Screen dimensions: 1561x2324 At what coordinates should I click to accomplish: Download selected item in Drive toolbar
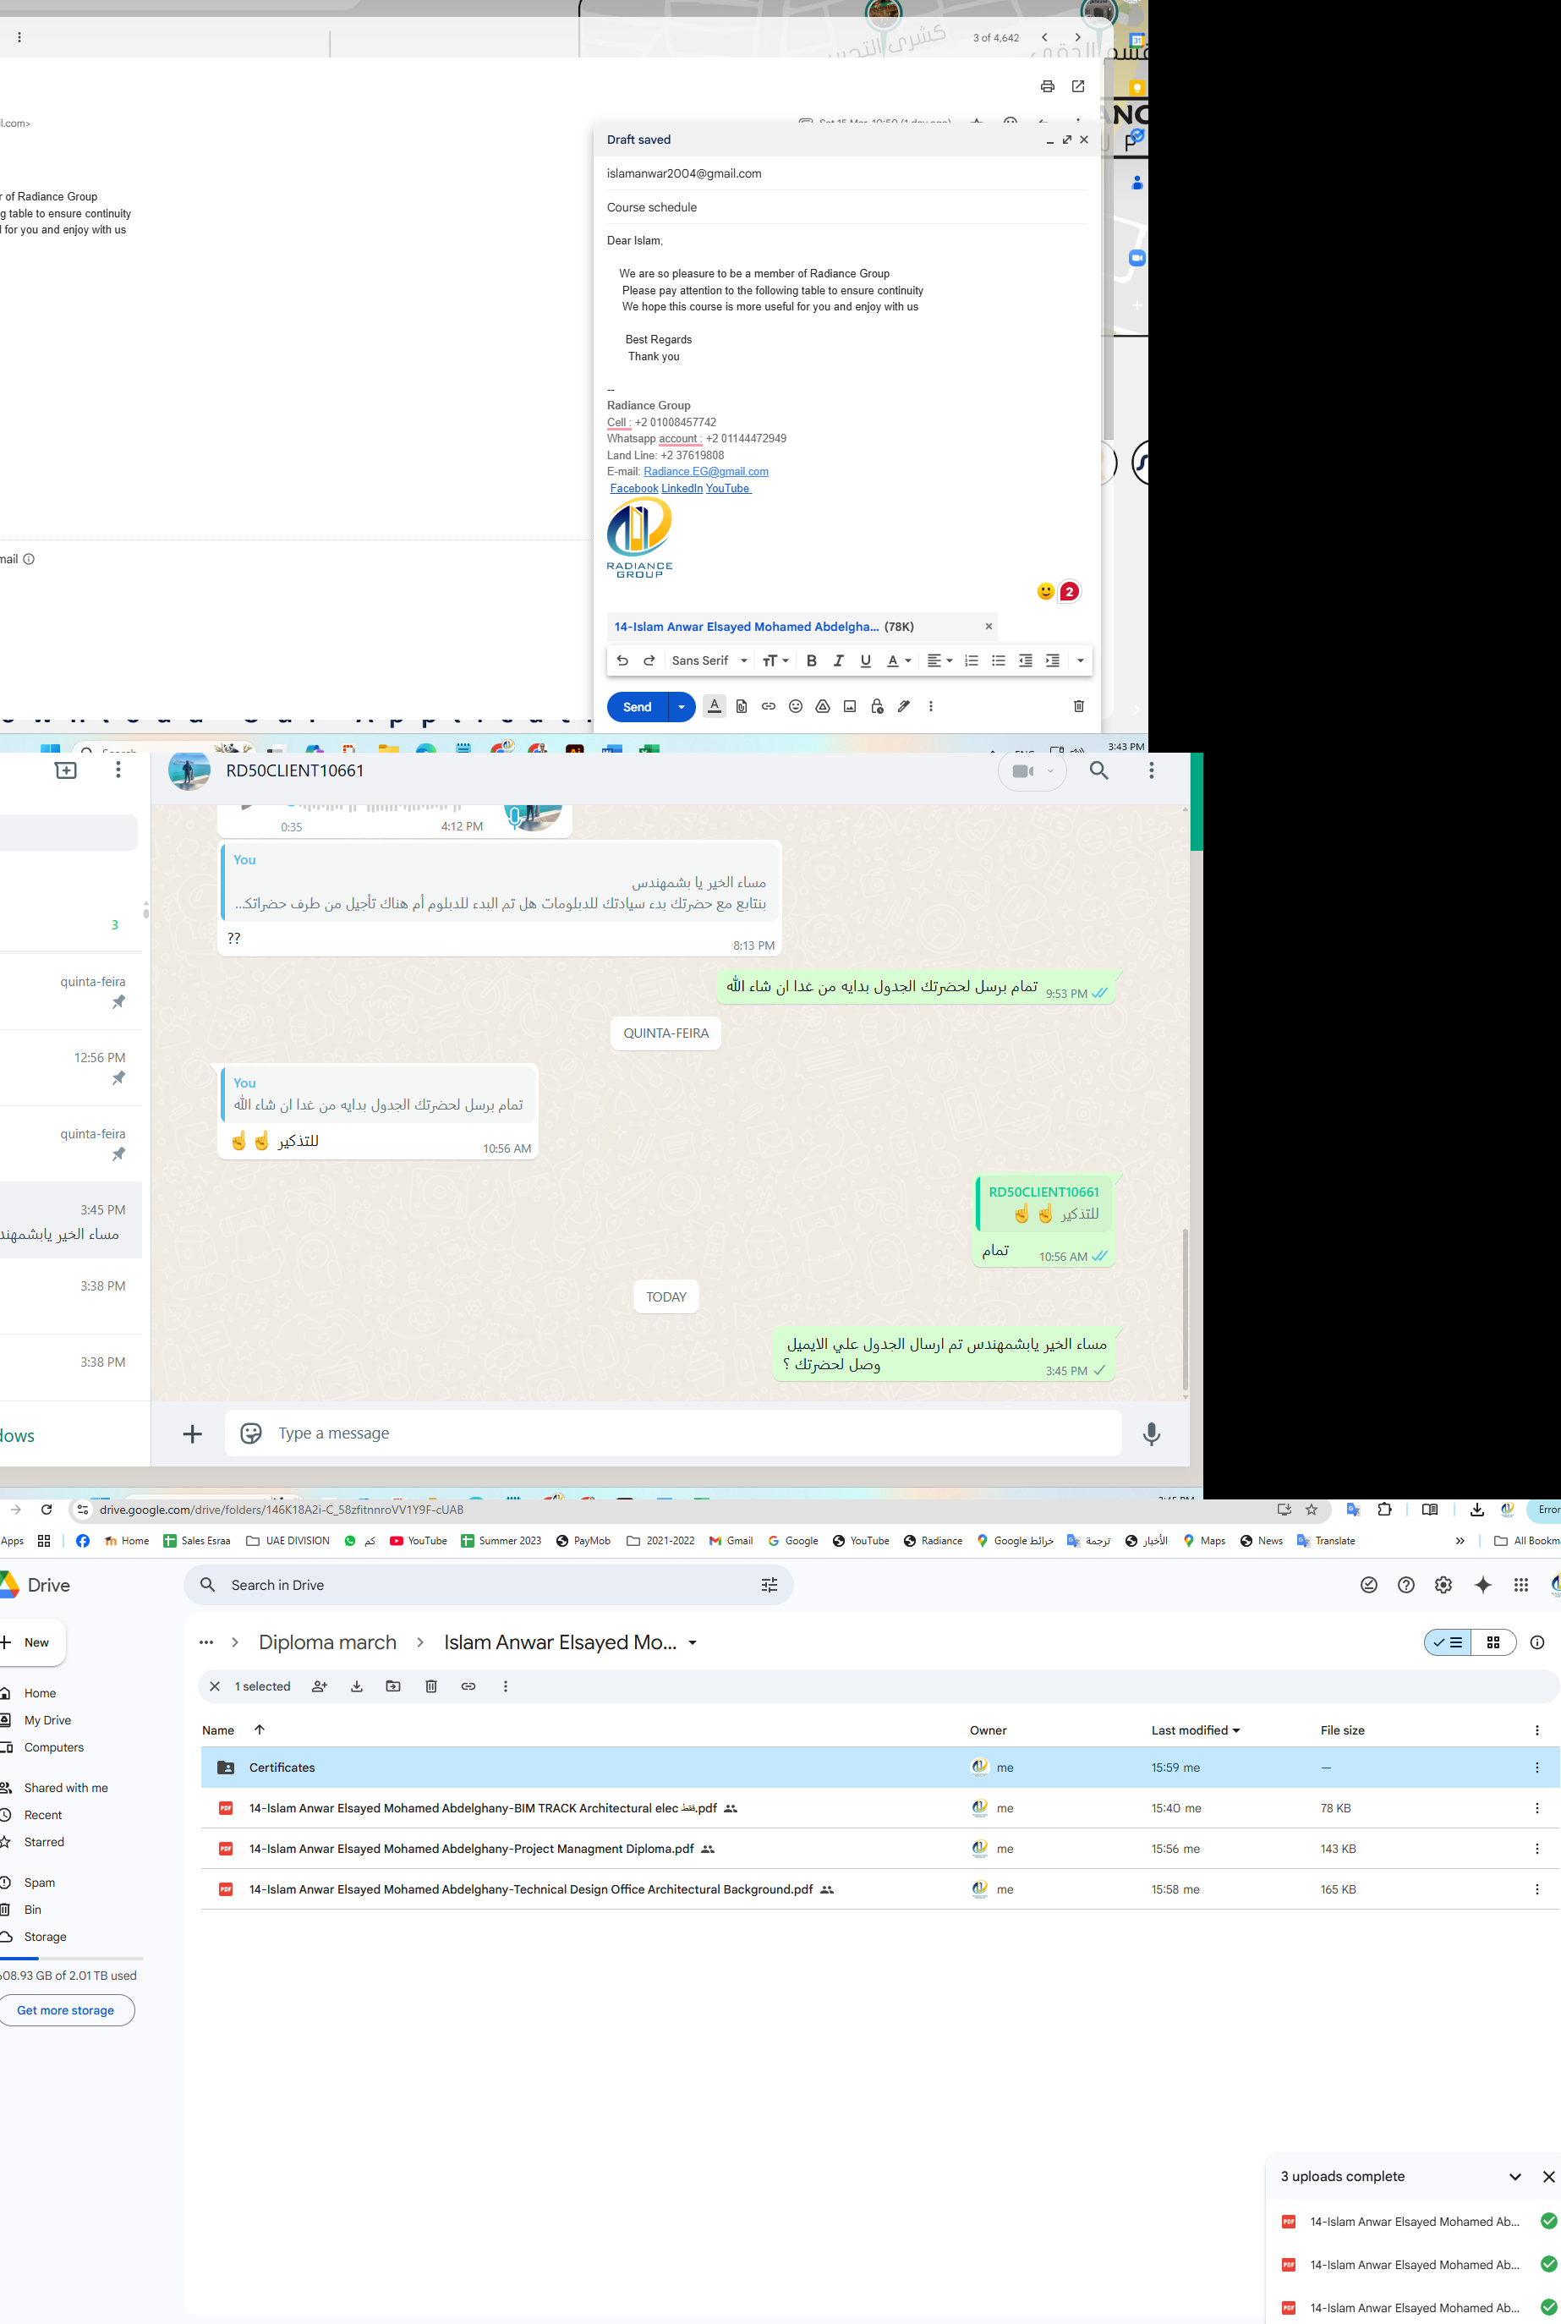tap(356, 1685)
